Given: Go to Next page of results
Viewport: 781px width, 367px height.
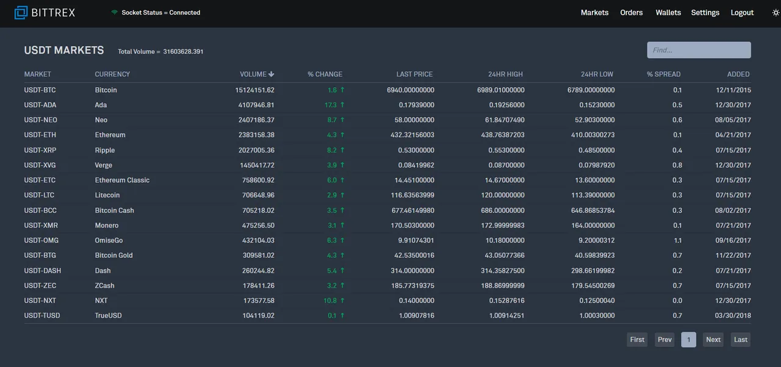Looking at the screenshot, I should pyautogui.click(x=713, y=340).
